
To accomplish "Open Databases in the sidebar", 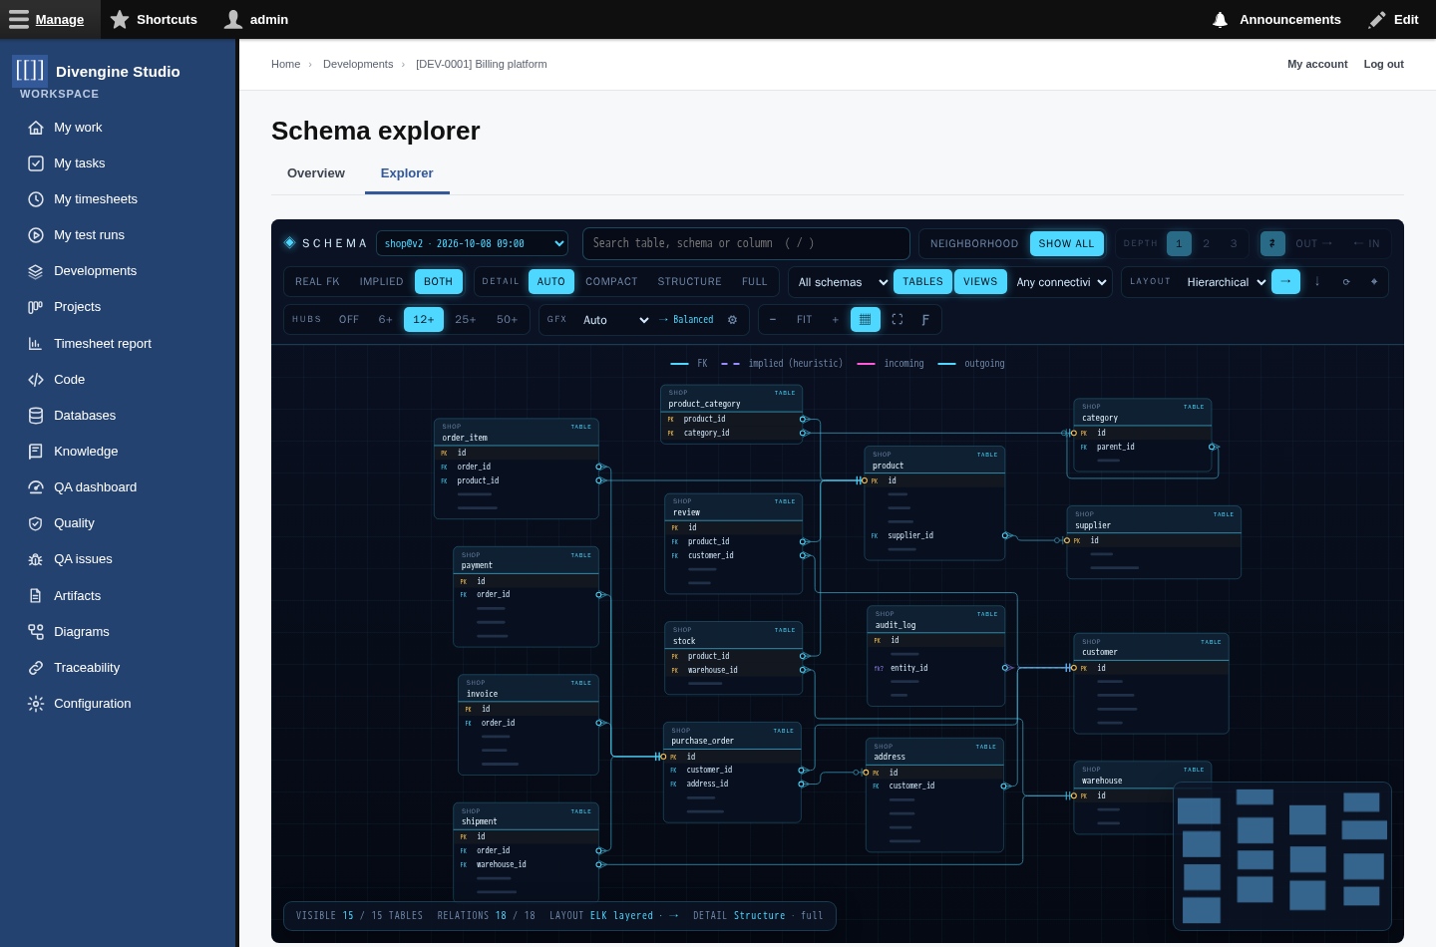I will 85,416.
